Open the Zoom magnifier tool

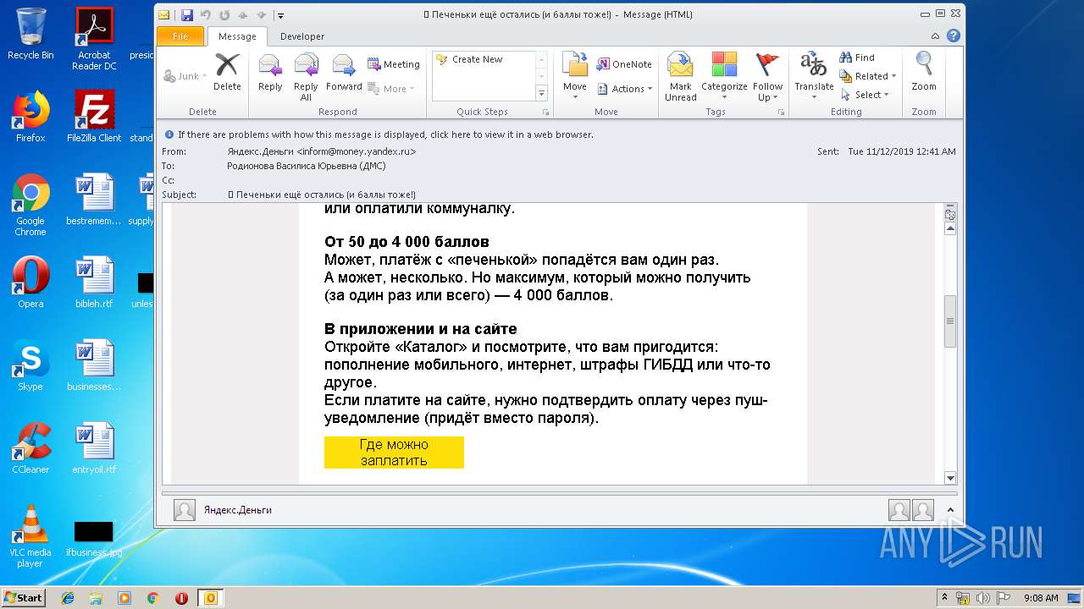point(924,73)
